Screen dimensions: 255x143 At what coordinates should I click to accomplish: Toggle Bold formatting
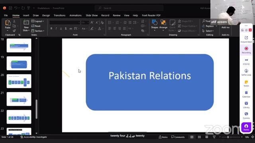coord(51,29)
